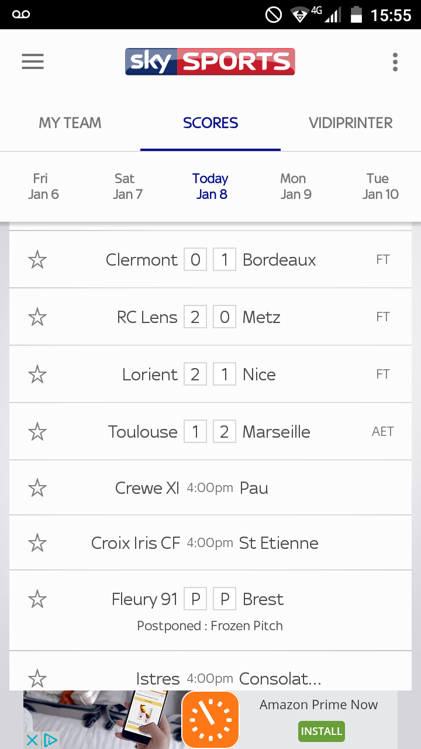Open Toulouse vs Marseille match details
The width and height of the screenshot is (421, 749).
pos(210,431)
